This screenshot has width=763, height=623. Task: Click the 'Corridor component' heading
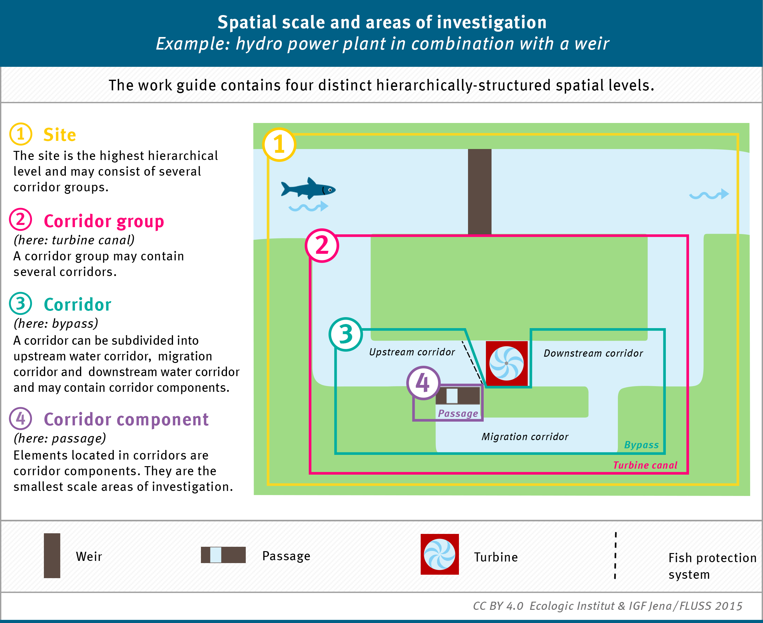click(126, 419)
